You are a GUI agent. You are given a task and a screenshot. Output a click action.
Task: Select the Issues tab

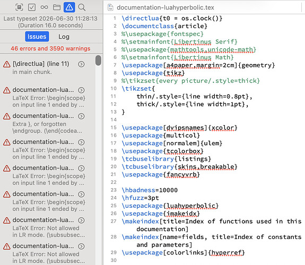click(x=37, y=37)
